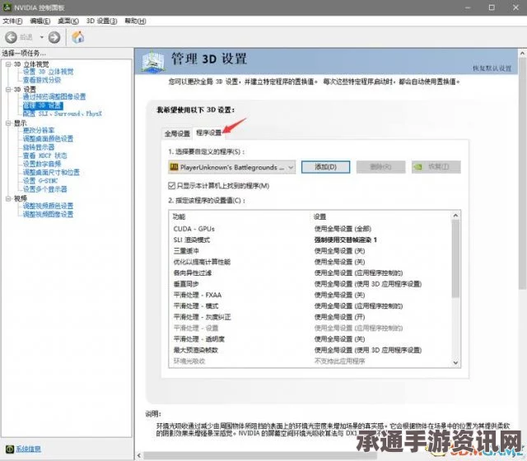Select 管理 3D 设置 in tree
The height and width of the screenshot is (461, 527).
[x=43, y=105]
